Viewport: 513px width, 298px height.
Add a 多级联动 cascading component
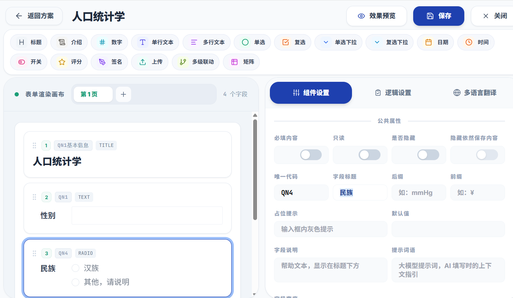point(196,62)
